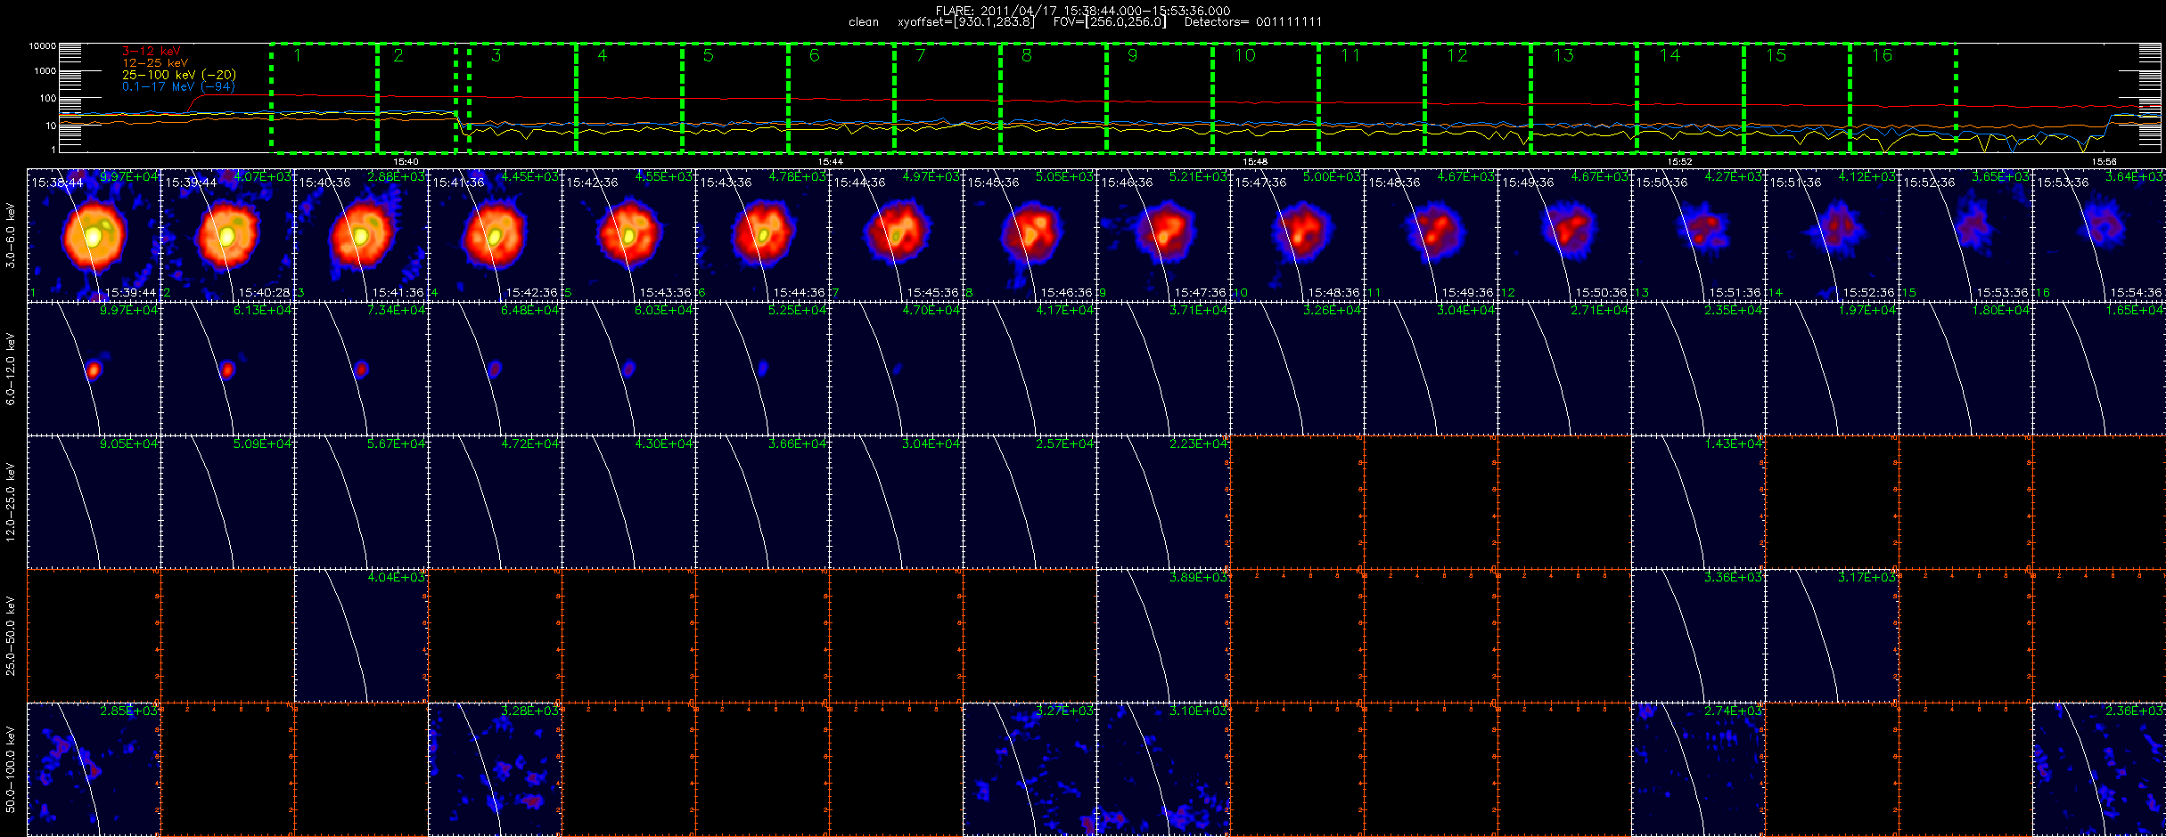The height and width of the screenshot is (837, 2166).
Task: Open the 3.0-6.0 keV image starting 15:52:36
Action: [x=1965, y=235]
